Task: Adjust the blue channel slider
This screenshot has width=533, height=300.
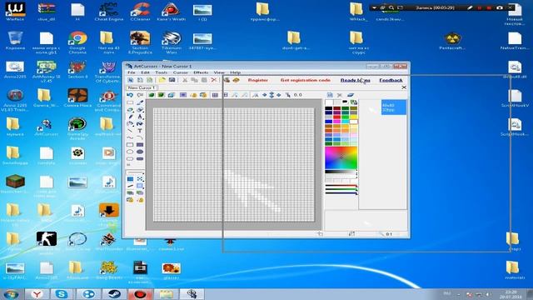Action: coord(341,193)
